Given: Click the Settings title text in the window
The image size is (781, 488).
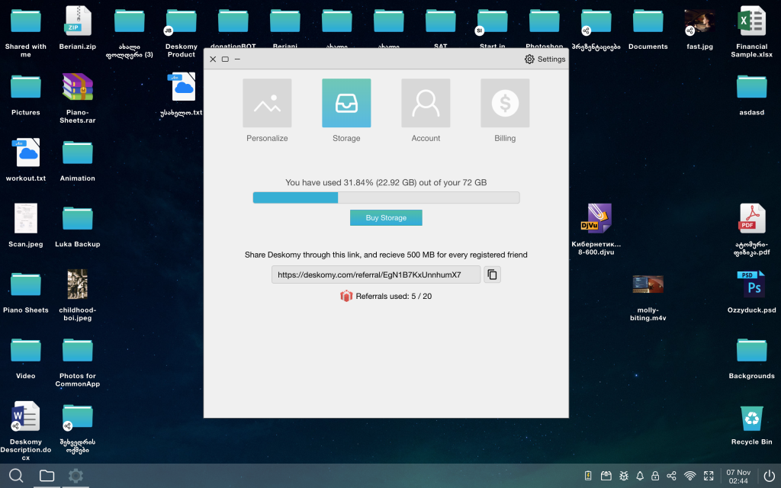Looking at the screenshot, I should coord(551,59).
